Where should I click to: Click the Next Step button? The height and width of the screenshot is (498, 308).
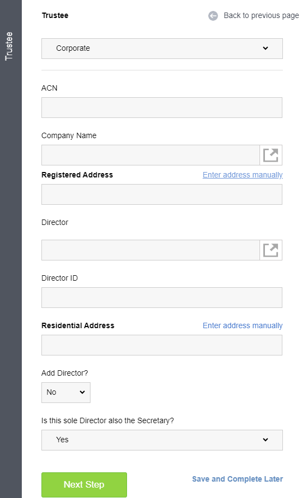coord(84,485)
